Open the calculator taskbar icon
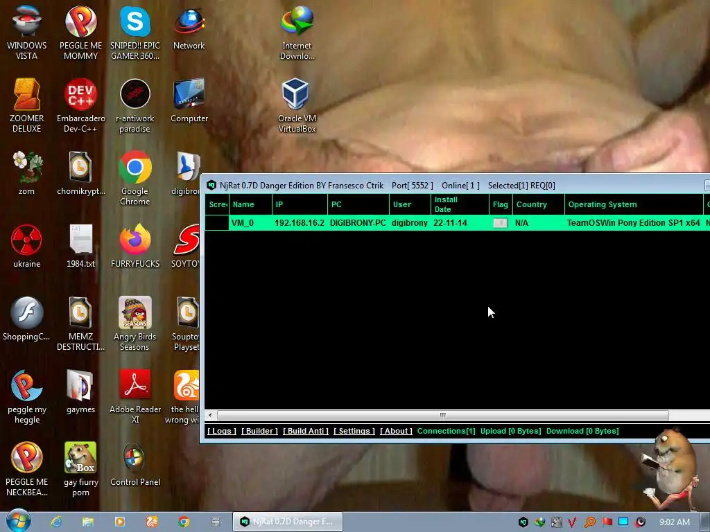Viewport: 710px width, 532px height. (x=216, y=522)
